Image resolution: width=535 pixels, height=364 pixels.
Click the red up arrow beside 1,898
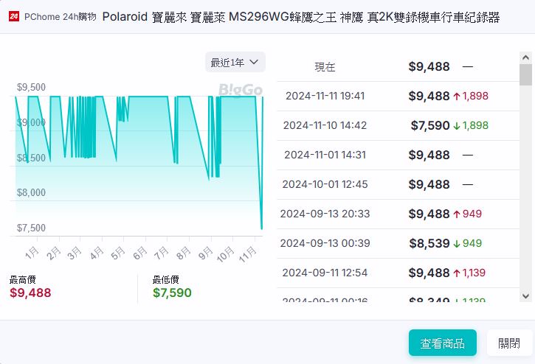click(x=457, y=96)
